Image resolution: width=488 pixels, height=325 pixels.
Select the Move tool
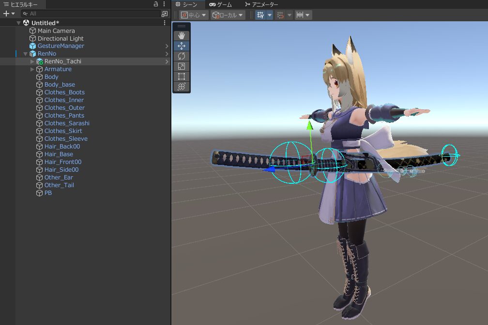tap(182, 46)
